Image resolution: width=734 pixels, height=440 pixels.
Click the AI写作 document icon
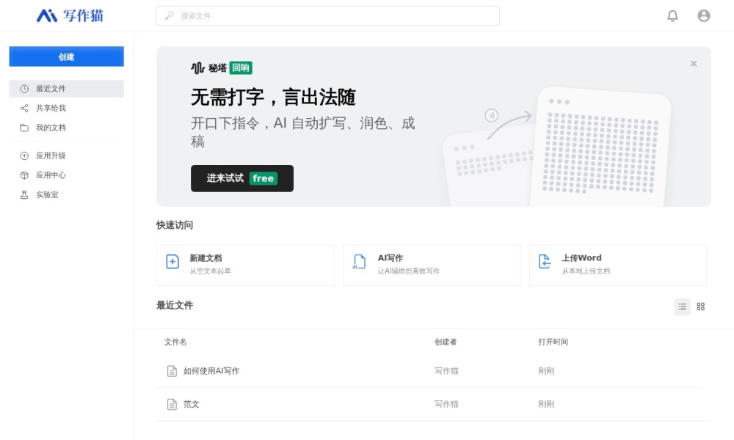point(359,261)
